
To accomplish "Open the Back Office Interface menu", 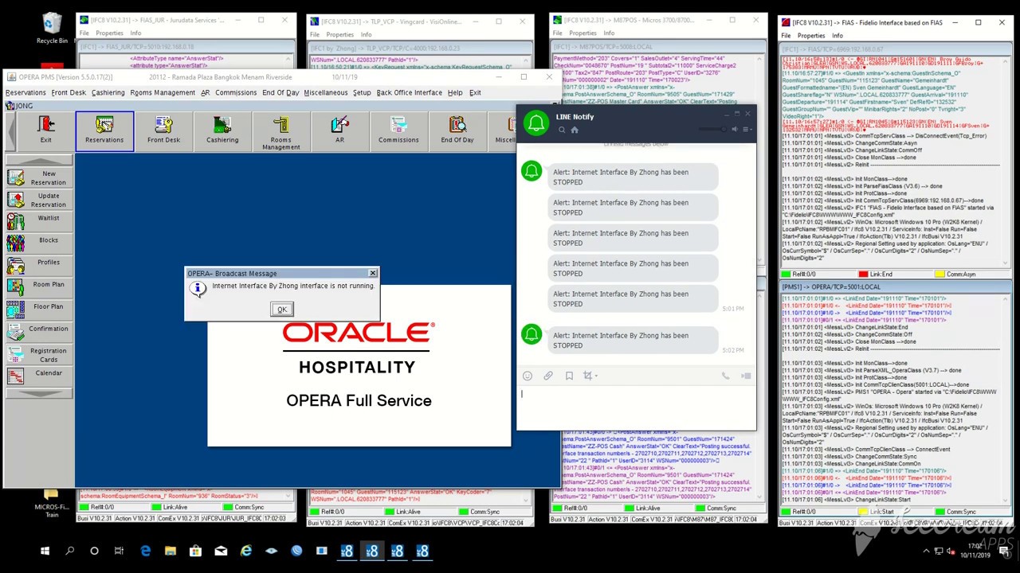I will (409, 92).
